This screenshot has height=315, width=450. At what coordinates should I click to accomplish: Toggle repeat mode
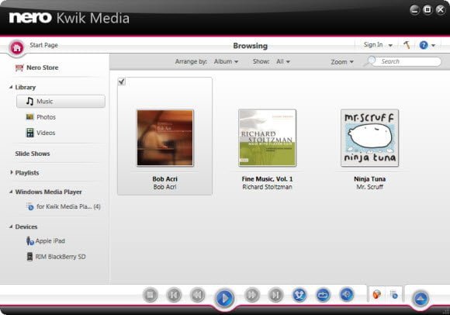click(x=324, y=295)
